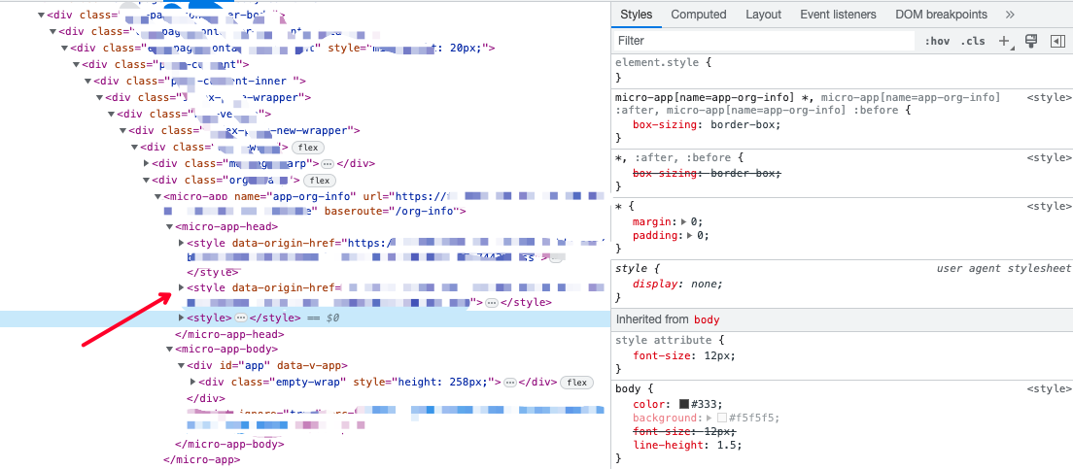Expand the empty-wrap div node
The height and width of the screenshot is (469, 1073).
192,383
